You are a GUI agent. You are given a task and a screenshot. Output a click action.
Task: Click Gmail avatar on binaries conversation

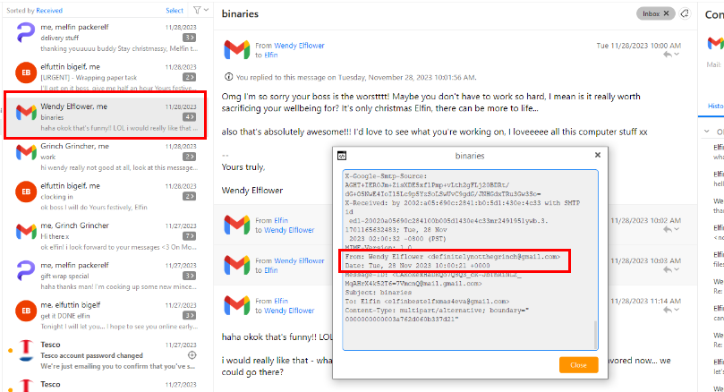click(26, 112)
